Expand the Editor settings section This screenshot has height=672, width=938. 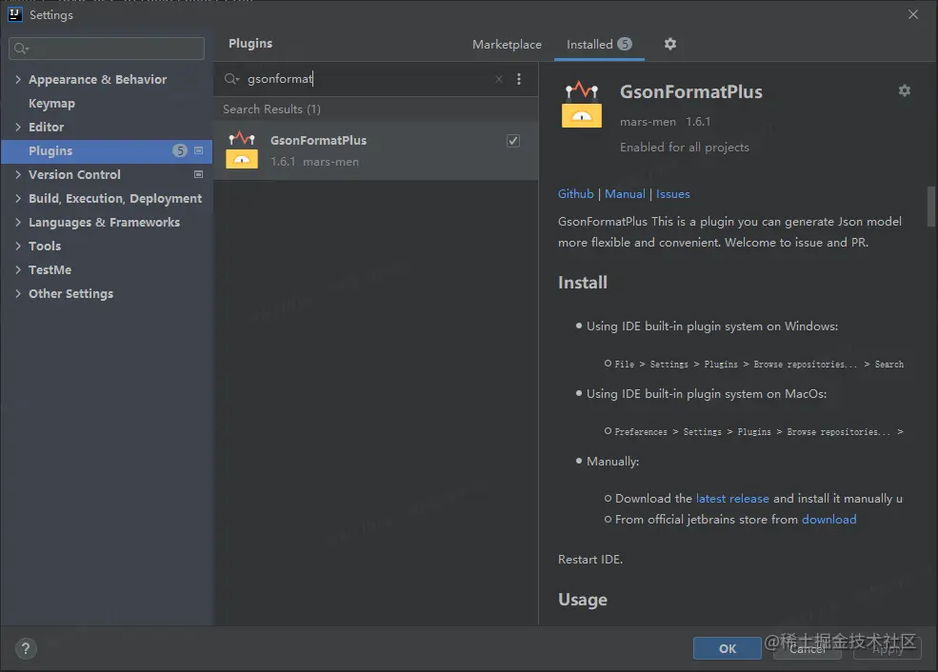tap(18, 127)
